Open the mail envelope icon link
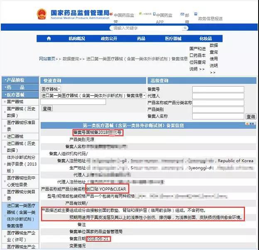The image size is (259, 250). coord(182,15)
